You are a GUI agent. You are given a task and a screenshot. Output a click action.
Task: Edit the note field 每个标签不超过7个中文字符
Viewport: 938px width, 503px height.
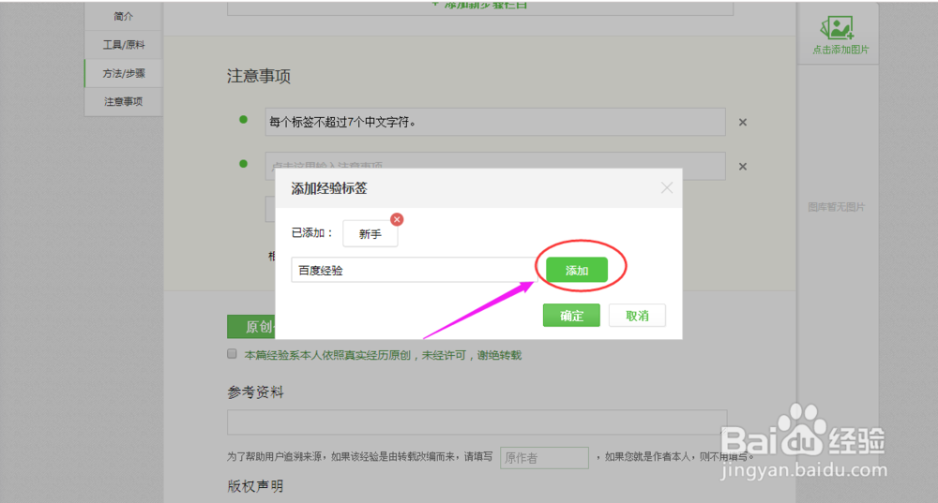495,122
